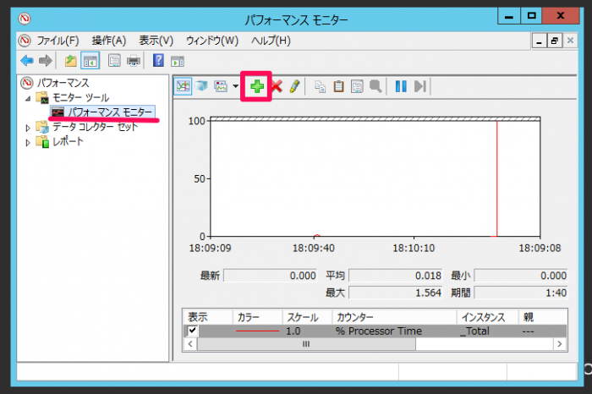Click the counter list horizontal scrollbar thumb
The height and width of the screenshot is (394, 592).
306,344
